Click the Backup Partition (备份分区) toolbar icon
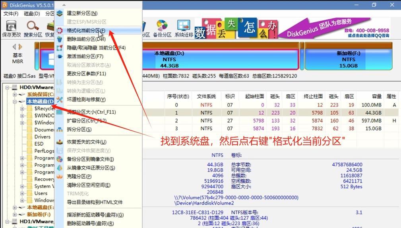 coord(162,29)
